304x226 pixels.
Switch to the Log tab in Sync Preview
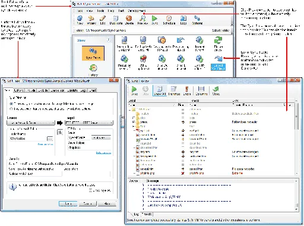(136, 214)
